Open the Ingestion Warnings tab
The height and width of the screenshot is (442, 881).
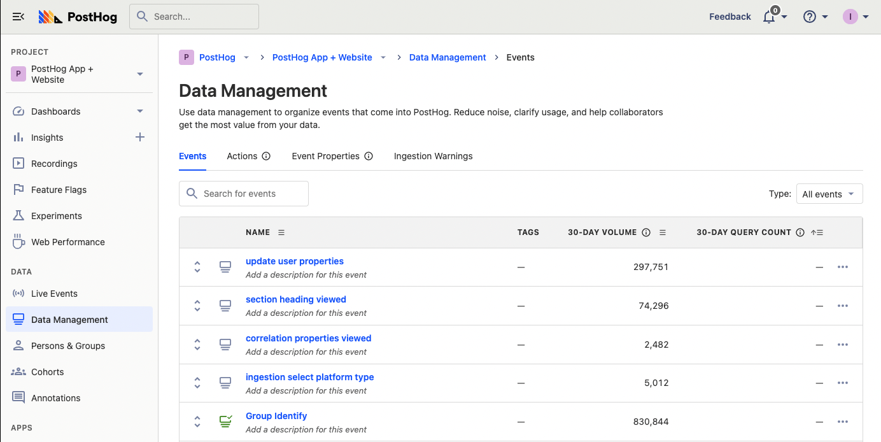pyautogui.click(x=433, y=156)
